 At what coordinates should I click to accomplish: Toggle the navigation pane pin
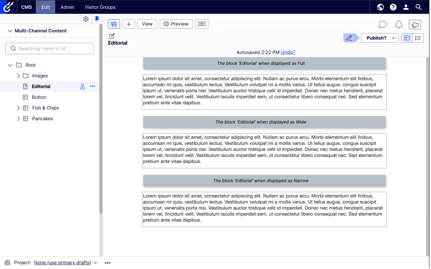coord(97,19)
